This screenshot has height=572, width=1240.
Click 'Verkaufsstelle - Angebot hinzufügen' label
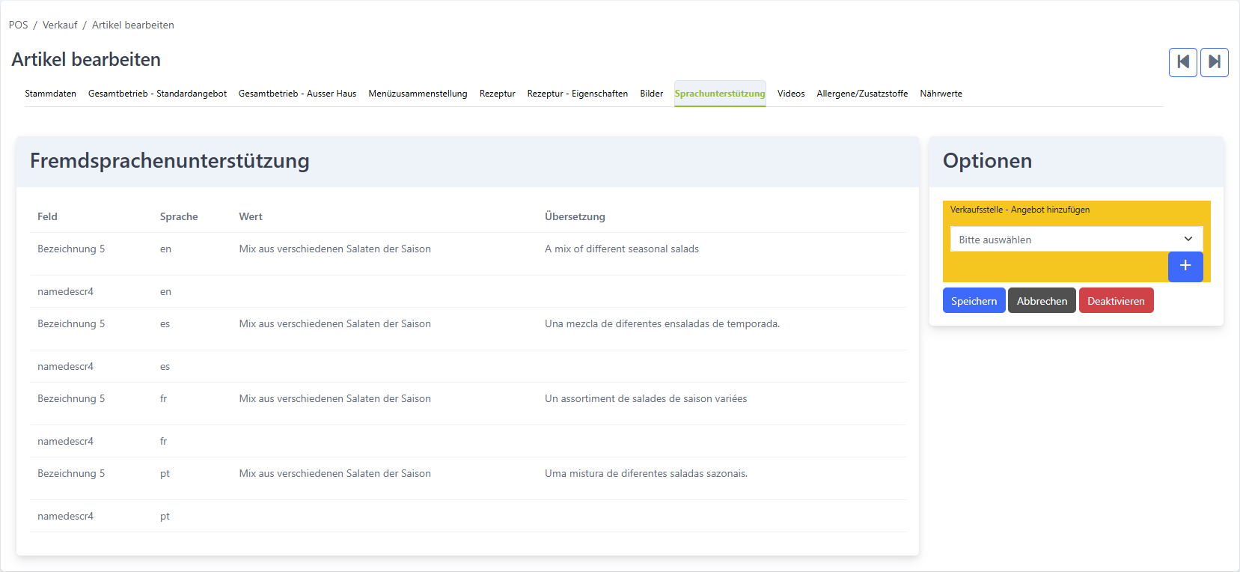click(1020, 210)
